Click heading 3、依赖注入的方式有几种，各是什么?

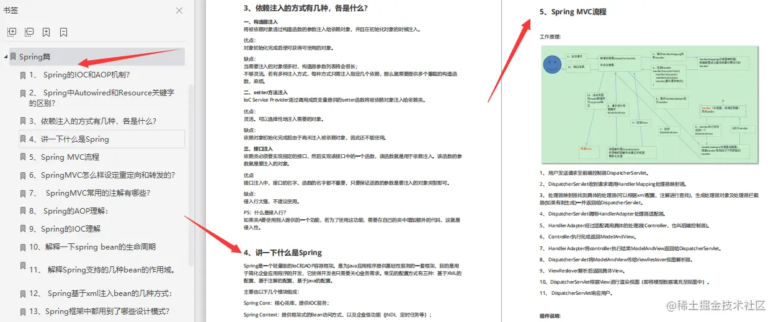pyautogui.click(x=306, y=9)
